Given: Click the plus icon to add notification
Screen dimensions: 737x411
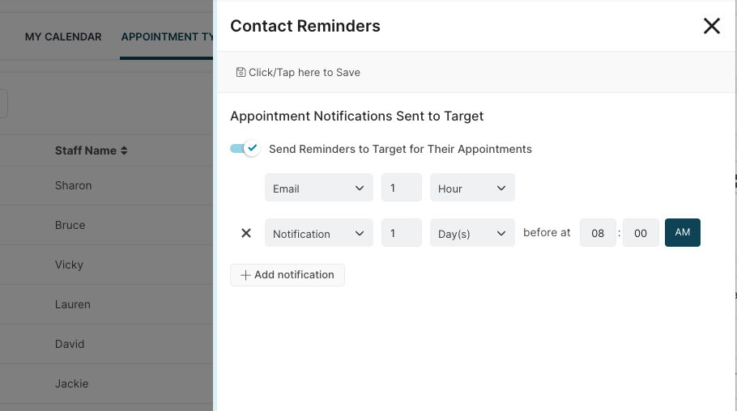Looking at the screenshot, I should point(245,275).
